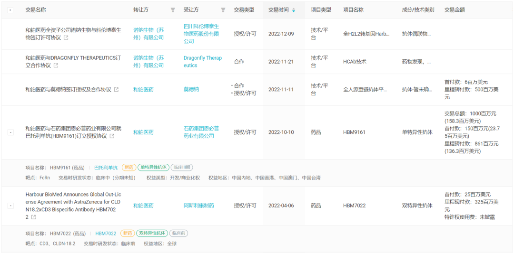Open 诺纳生物 link in Dragonfly row
514x253 pixels.
click(x=148, y=61)
